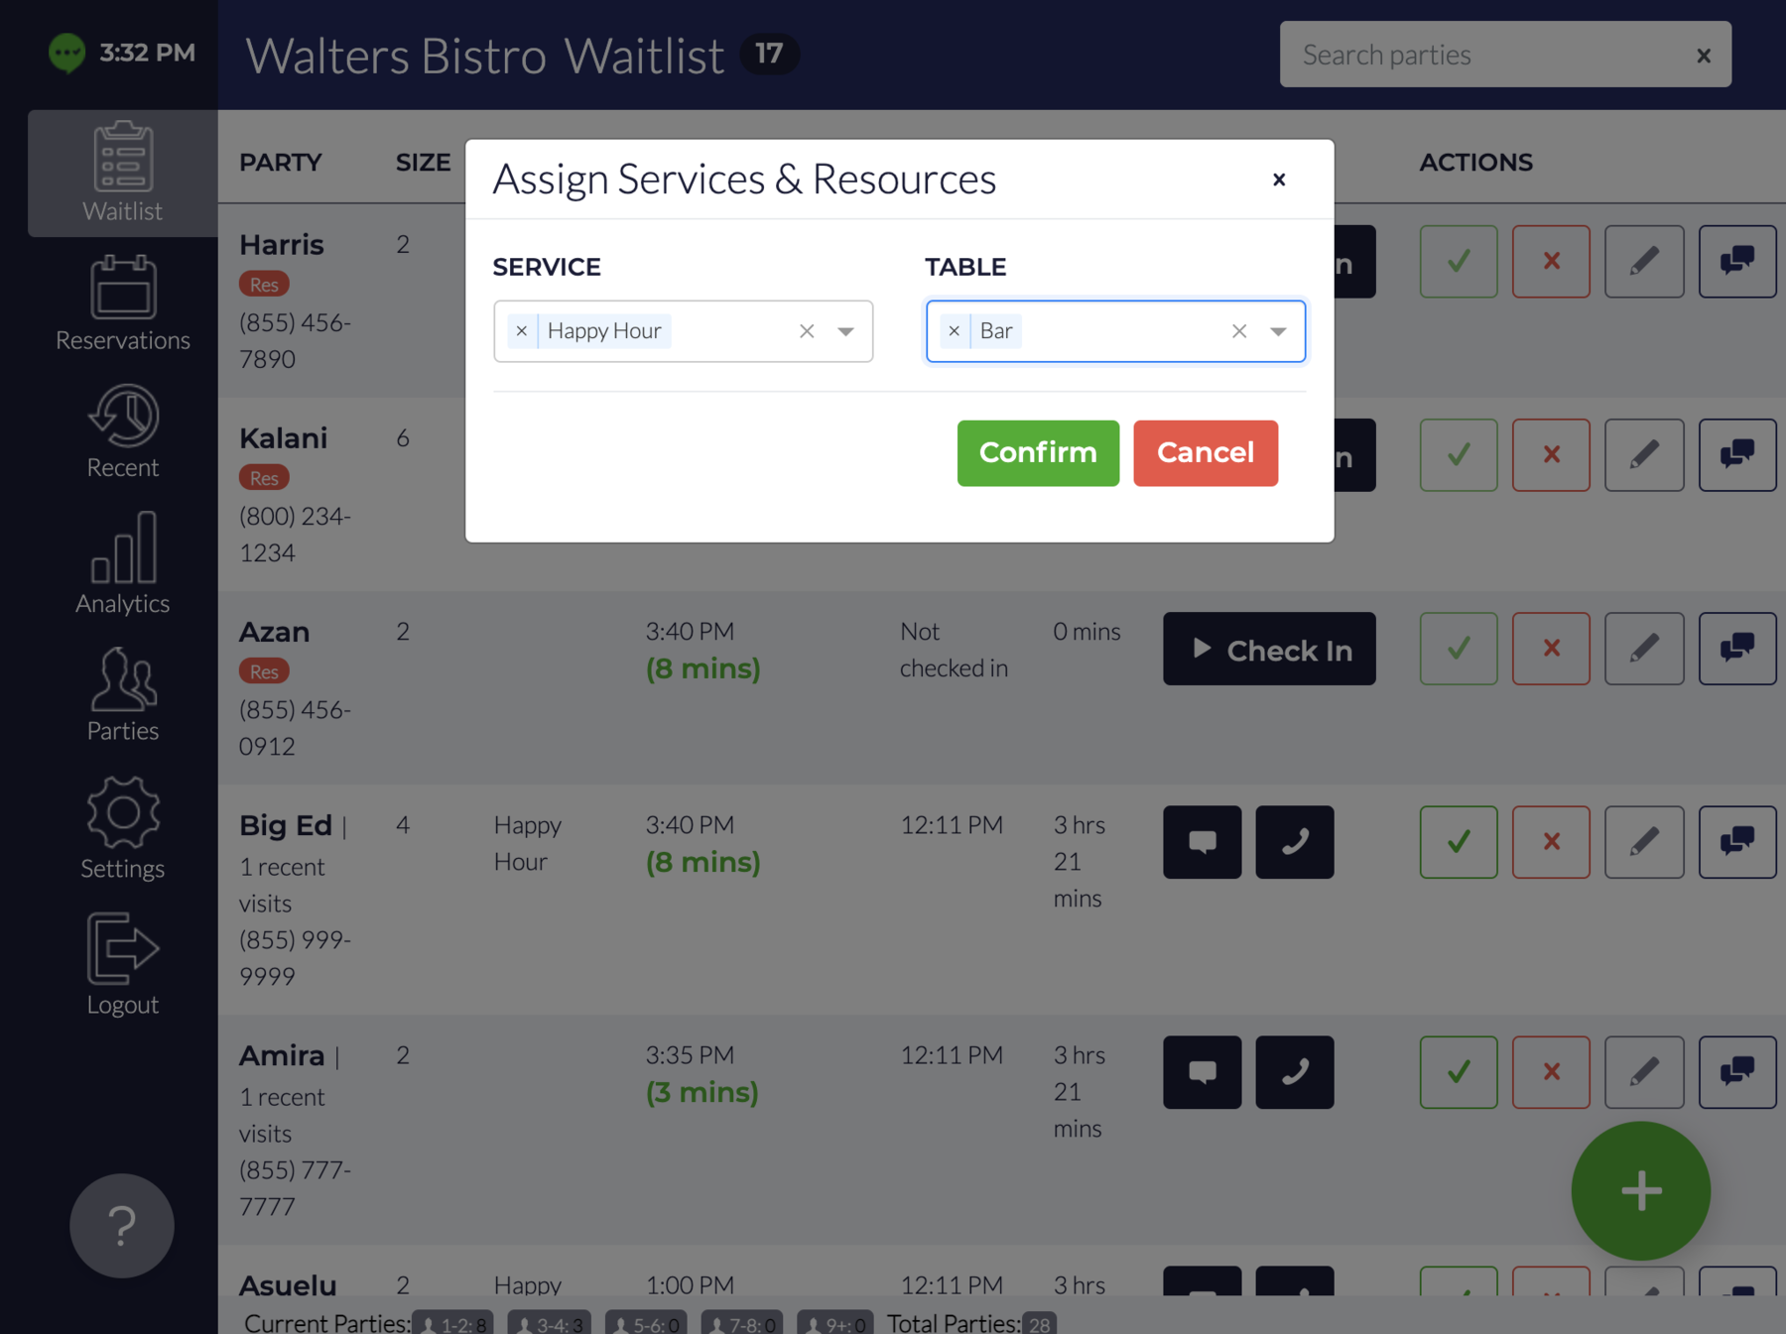Open the Recent history view

(122, 431)
